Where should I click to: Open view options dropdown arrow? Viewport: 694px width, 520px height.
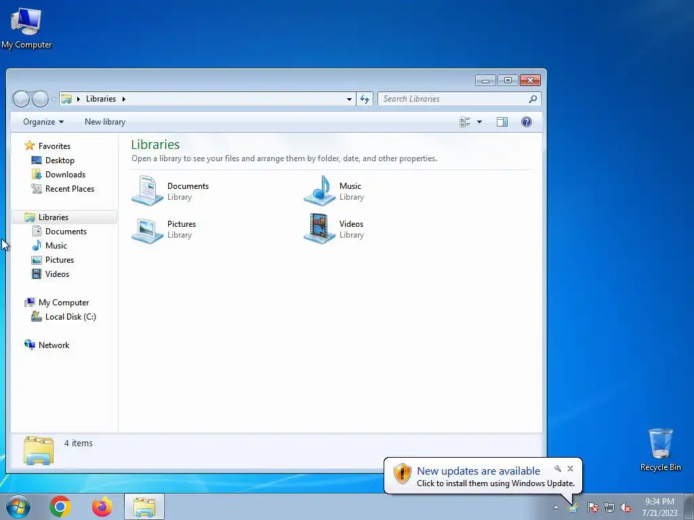[479, 122]
